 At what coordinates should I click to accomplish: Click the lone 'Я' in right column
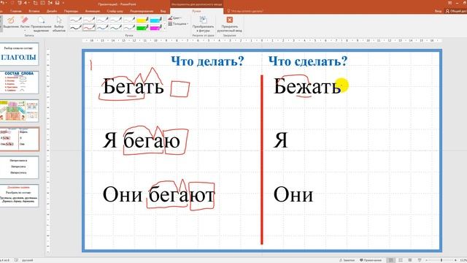coord(280,140)
